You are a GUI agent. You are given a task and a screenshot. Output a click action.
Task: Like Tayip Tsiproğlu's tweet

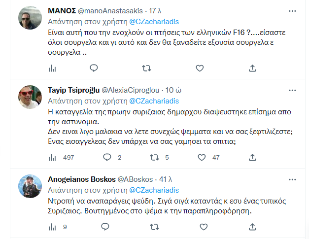click(201, 157)
